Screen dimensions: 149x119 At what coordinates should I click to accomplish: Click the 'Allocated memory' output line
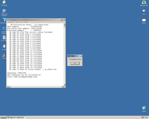pos(24,30)
